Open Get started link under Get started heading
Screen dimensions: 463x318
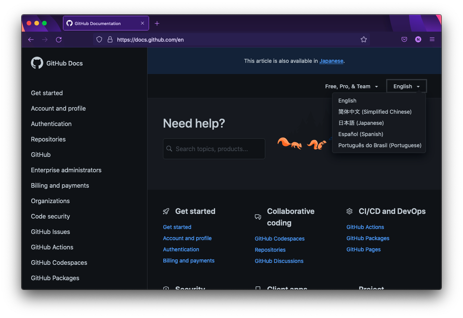tap(177, 227)
